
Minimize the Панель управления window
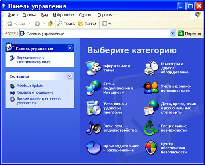tap(181, 6)
